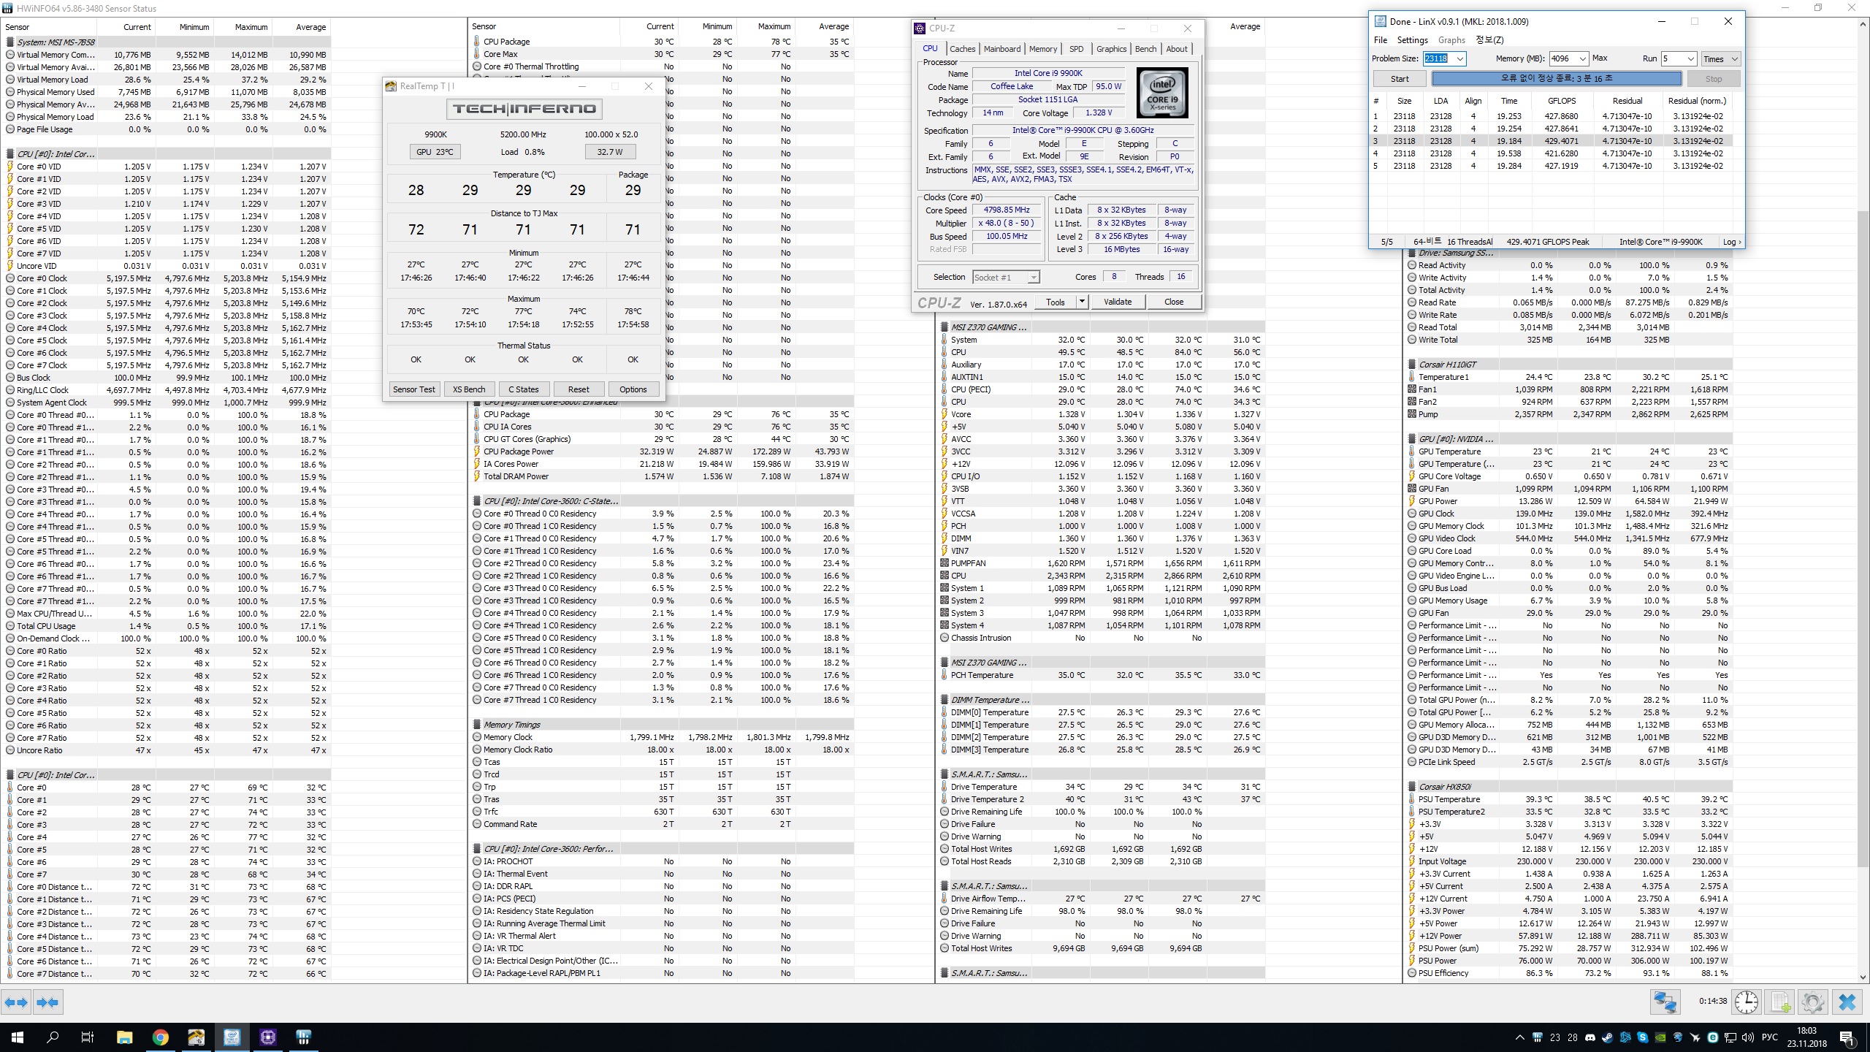This screenshot has height=1052, width=1870.
Task: Open Chrome from the taskbar
Action: click(160, 1037)
